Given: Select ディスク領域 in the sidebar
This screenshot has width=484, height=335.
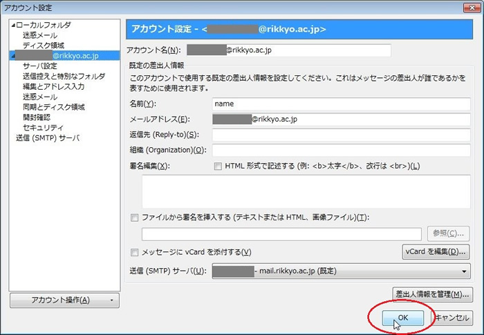Looking at the screenshot, I should coord(44,46).
